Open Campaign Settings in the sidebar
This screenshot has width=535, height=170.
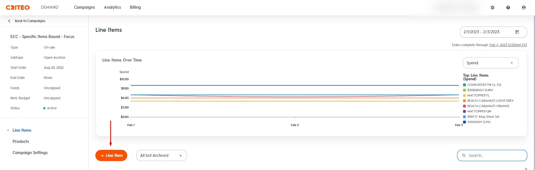[x=30, y=153]
